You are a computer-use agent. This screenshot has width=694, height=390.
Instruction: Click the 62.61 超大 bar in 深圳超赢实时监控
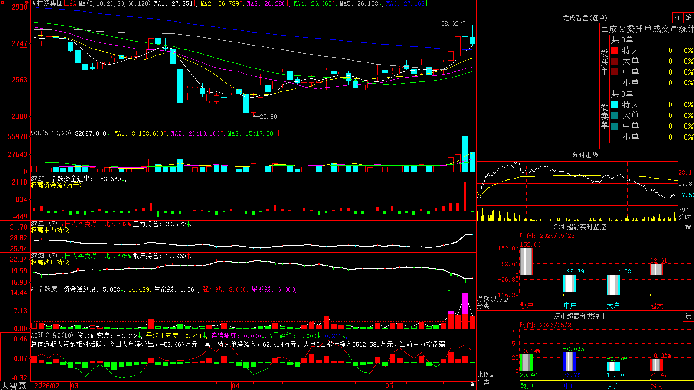(656, 269)
